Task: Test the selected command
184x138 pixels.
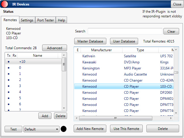Action: pos(13,129)
